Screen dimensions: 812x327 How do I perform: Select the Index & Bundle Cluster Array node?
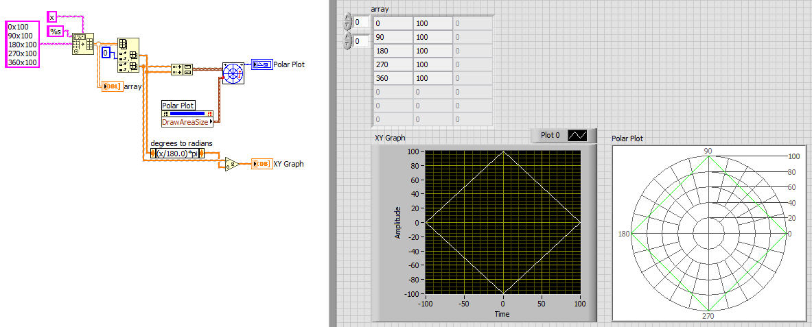point(182,69)
